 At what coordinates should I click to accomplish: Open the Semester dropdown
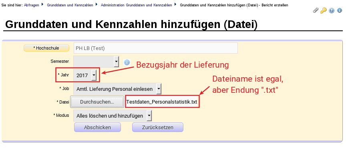97,61
